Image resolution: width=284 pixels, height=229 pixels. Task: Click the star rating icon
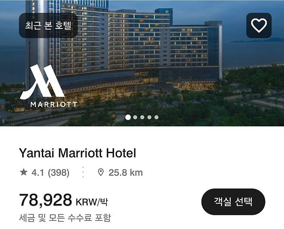(x=24, y=172)
